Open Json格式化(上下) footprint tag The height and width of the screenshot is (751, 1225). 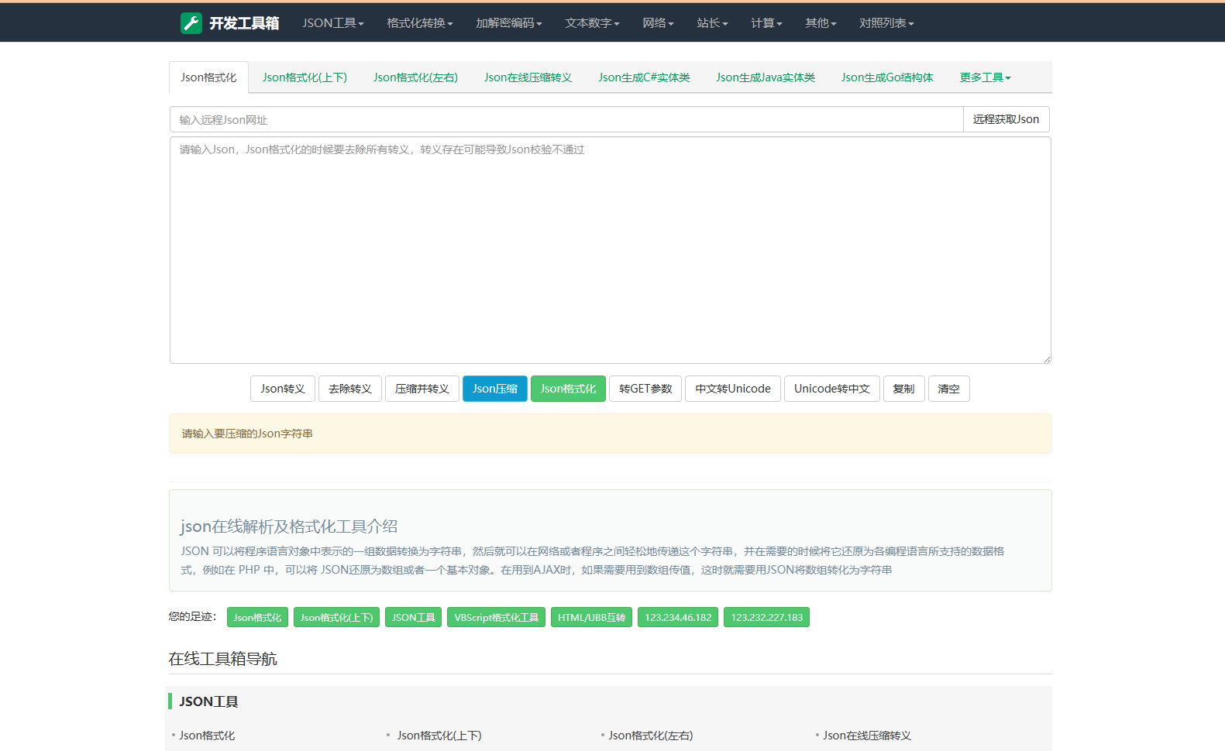(x=336, y=617)
